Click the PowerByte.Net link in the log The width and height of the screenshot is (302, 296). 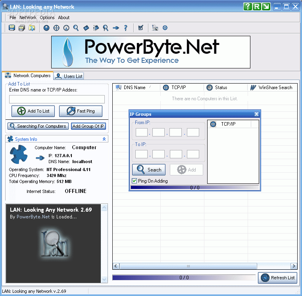33,217
